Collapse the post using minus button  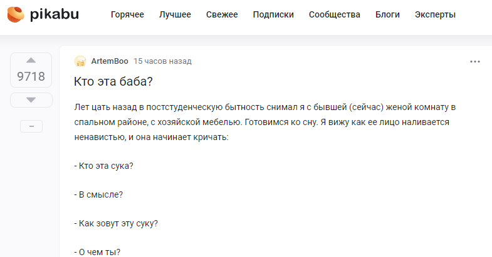point(31,126)
